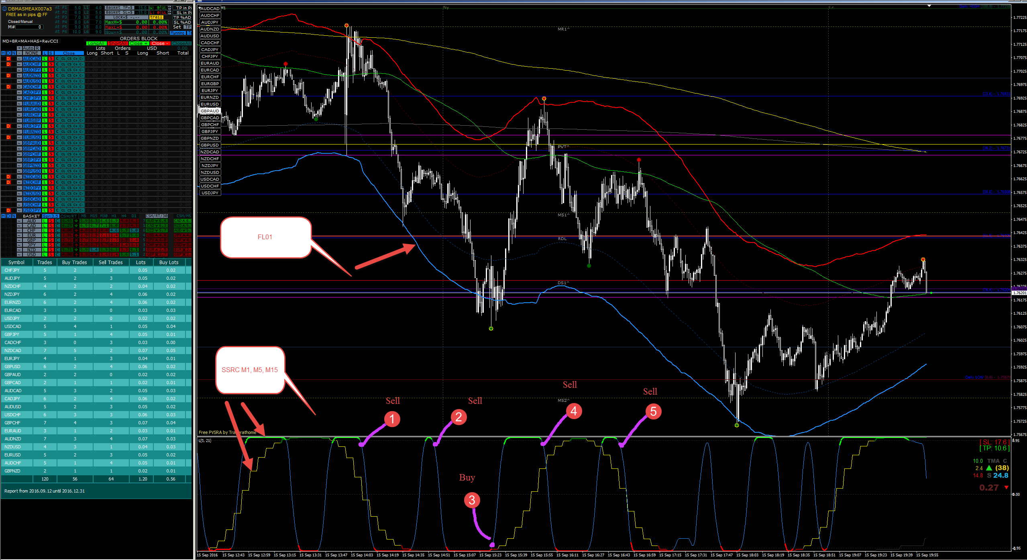Click the ~ button next to EURGBP
The height and width of the screenshot is (560, 1027).
click(19, 120)
